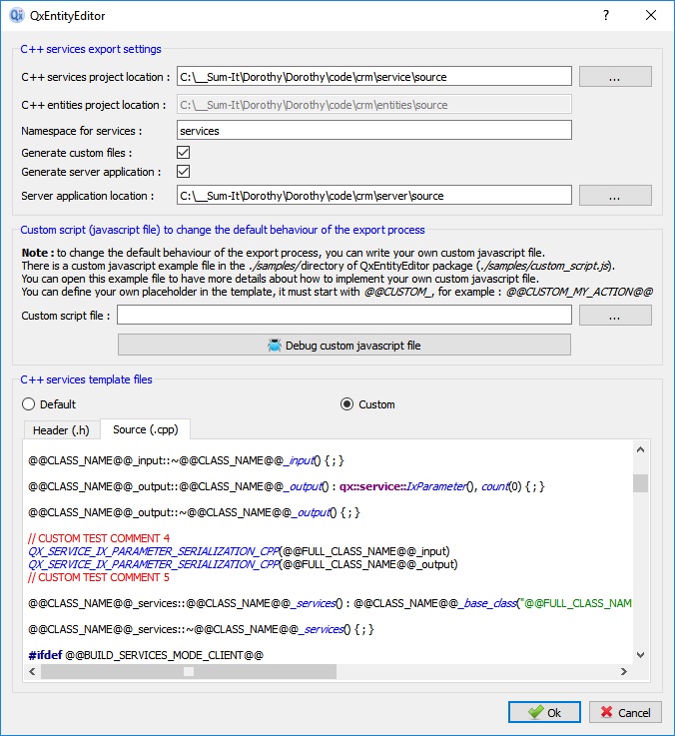The height and width of the screenshot is (736, 675).
Task: Click the @@CUSTOM_MY_ACTION@@ example text
Action: pyautogui.click(x=579, y=292)
